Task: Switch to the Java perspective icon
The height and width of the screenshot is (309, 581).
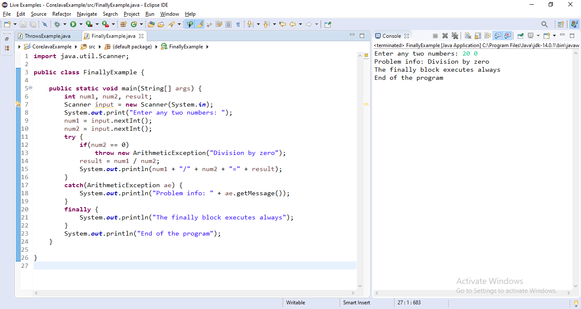Action: pos(573,24)
